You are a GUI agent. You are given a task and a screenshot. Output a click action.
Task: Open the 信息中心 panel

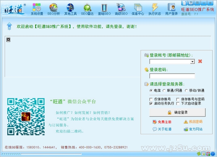(138, 9)
